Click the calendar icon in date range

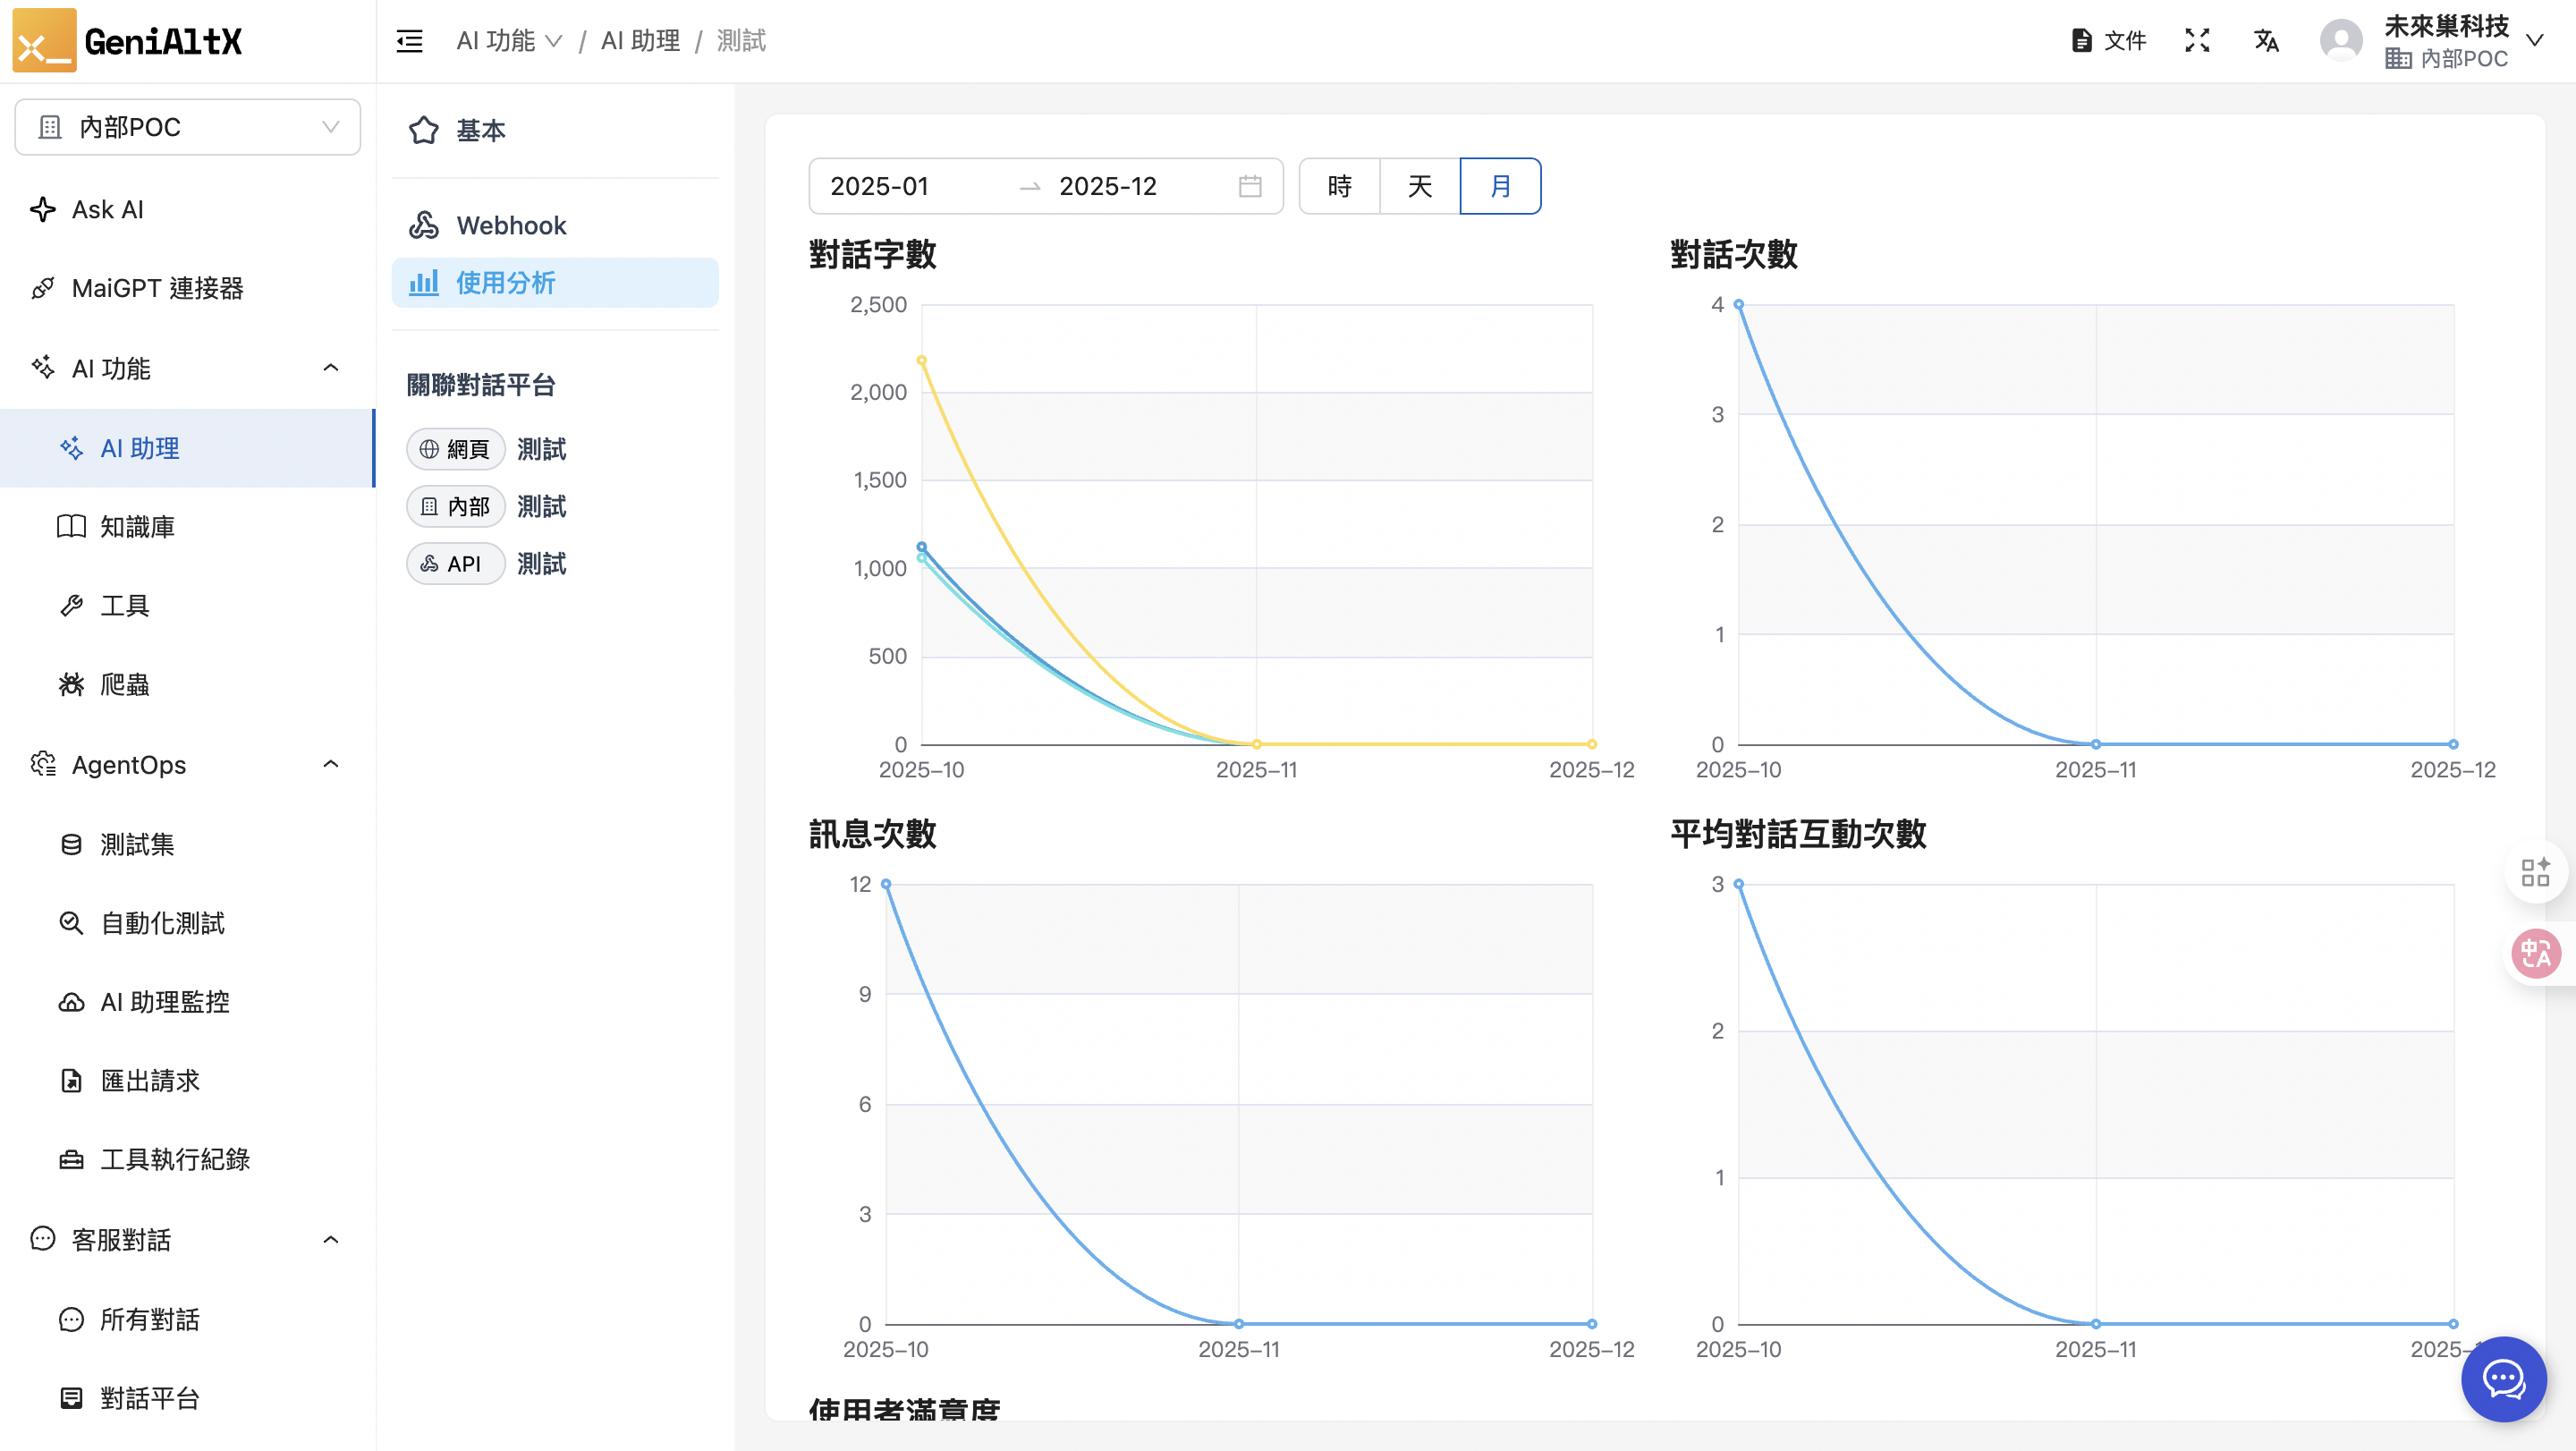(1249, 186)
